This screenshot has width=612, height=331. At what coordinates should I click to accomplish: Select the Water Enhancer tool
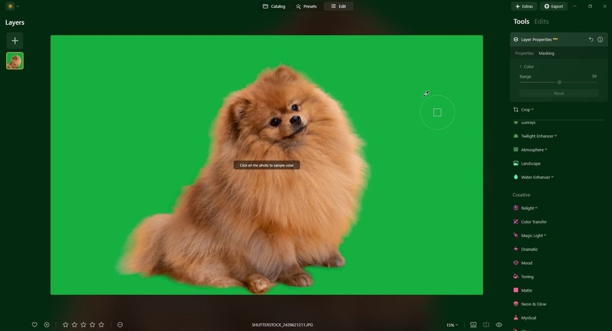click(535, 177)
